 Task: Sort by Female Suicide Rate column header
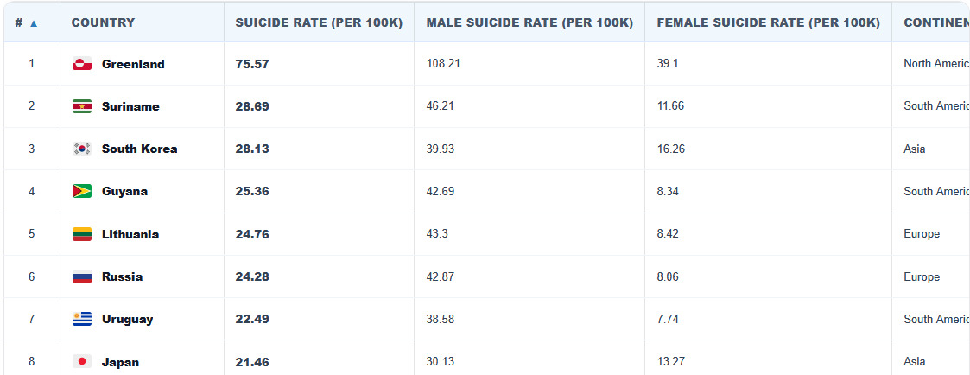pos(769,22)
